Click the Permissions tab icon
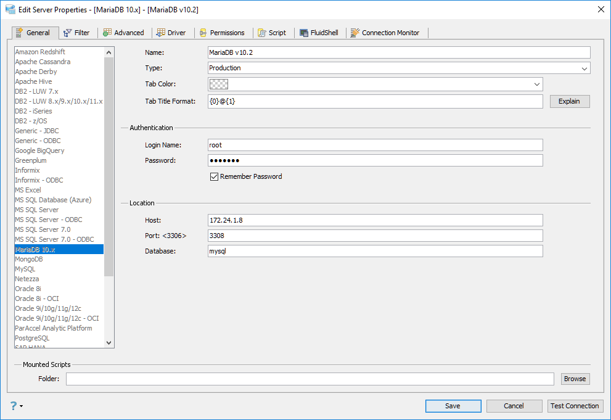The height and width of the screenshot is (420, 611). coord(203,33)
